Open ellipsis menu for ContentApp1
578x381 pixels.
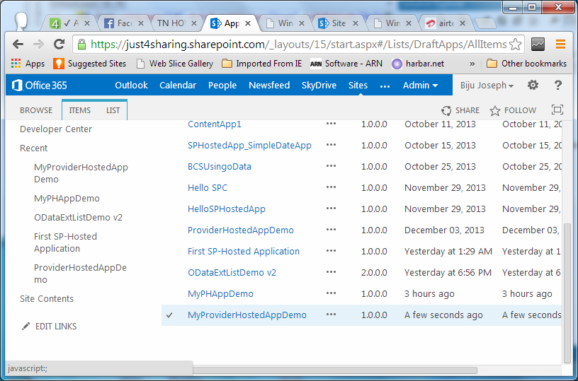(x=331, y=124)
